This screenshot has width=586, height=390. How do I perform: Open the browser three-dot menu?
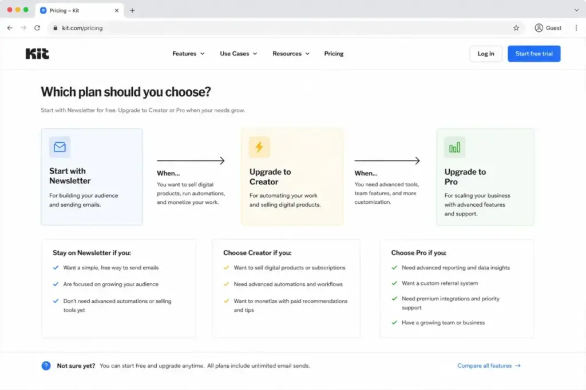tap(576, 28)
